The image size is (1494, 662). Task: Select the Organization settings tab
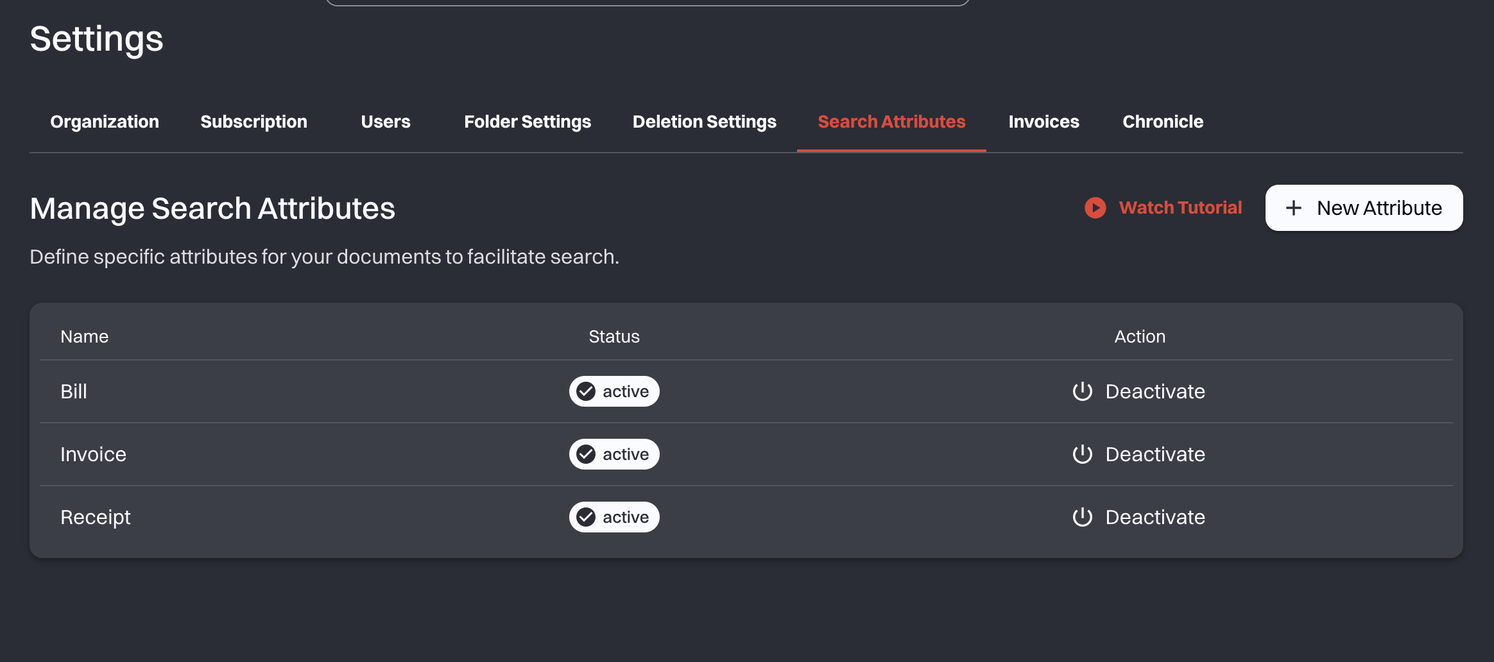(x=105, y=121)
